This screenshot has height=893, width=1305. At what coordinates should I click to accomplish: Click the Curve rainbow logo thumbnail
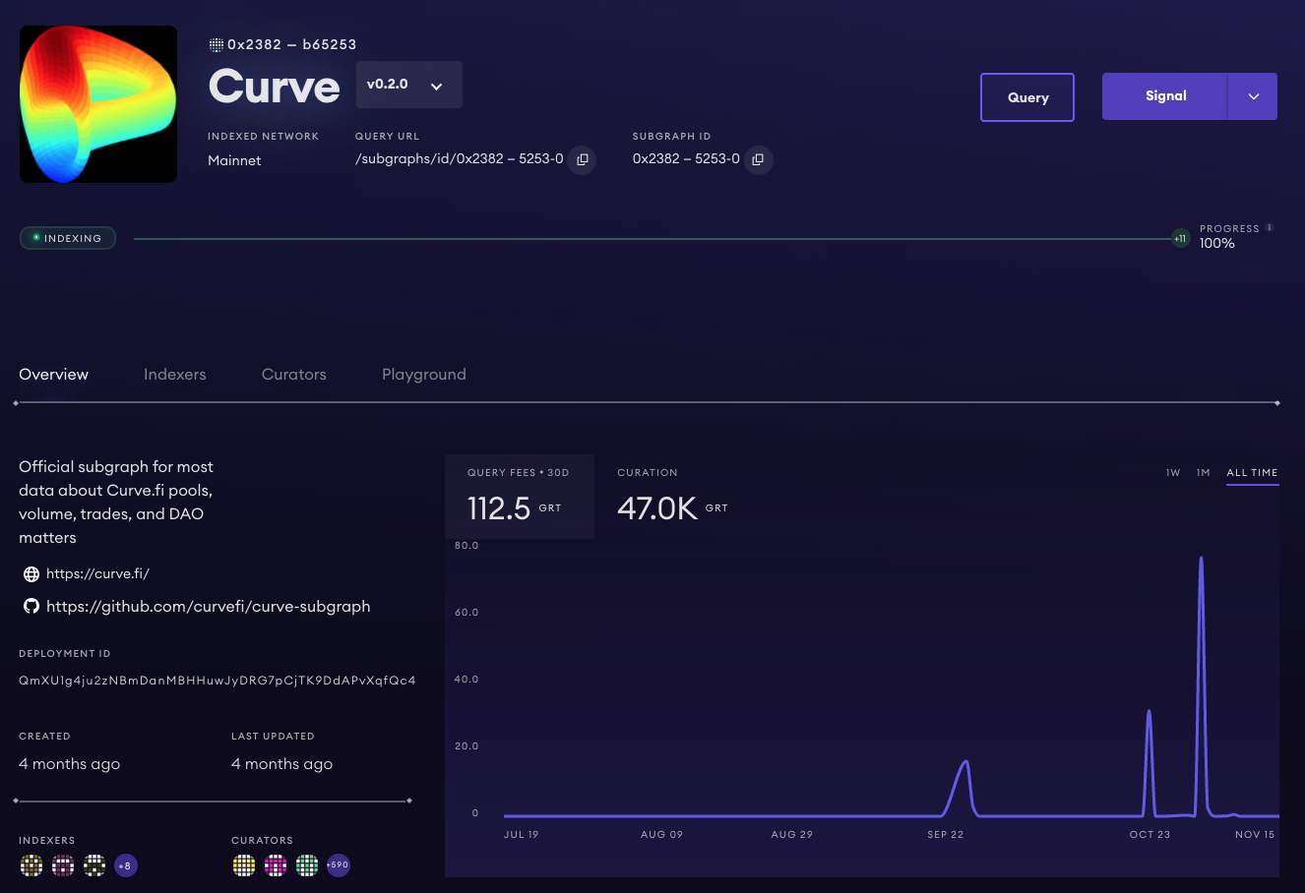coord(98,104)
